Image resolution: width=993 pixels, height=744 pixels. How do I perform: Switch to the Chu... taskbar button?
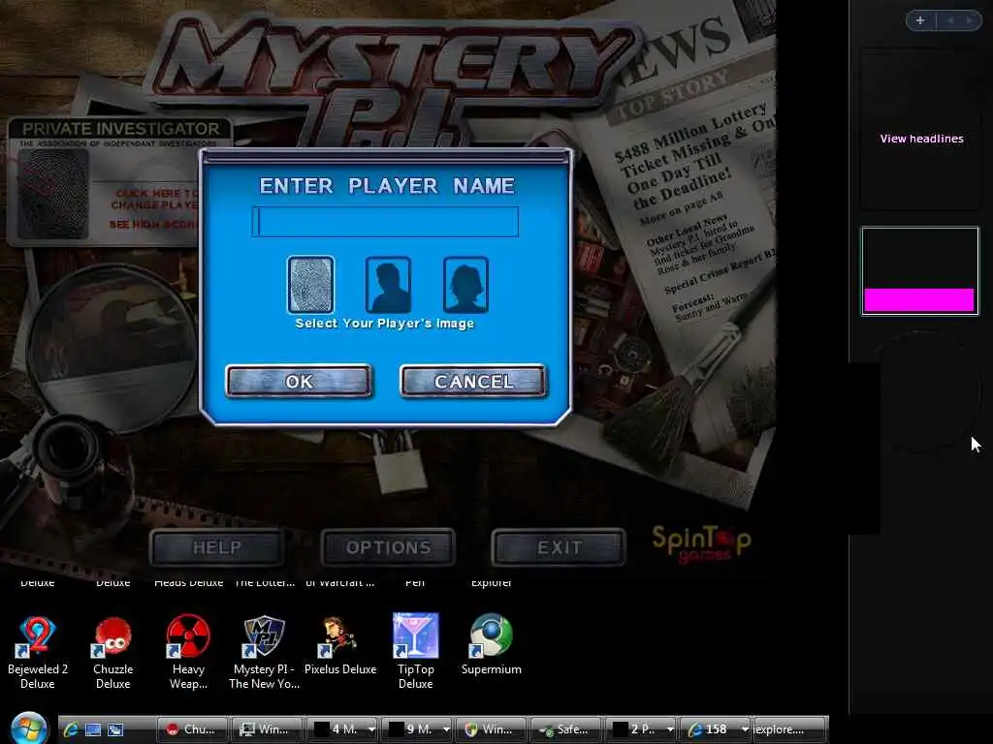click(x=192, y=729)
